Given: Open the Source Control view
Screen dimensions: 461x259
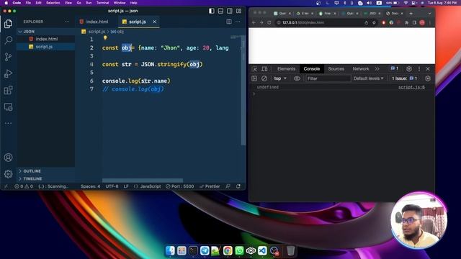Looking at the screenshot, I should point(8,57).
